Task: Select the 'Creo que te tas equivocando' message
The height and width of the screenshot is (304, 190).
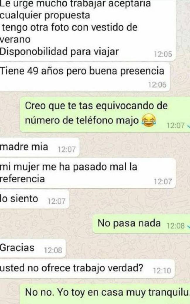Action: tap(105, 115)
